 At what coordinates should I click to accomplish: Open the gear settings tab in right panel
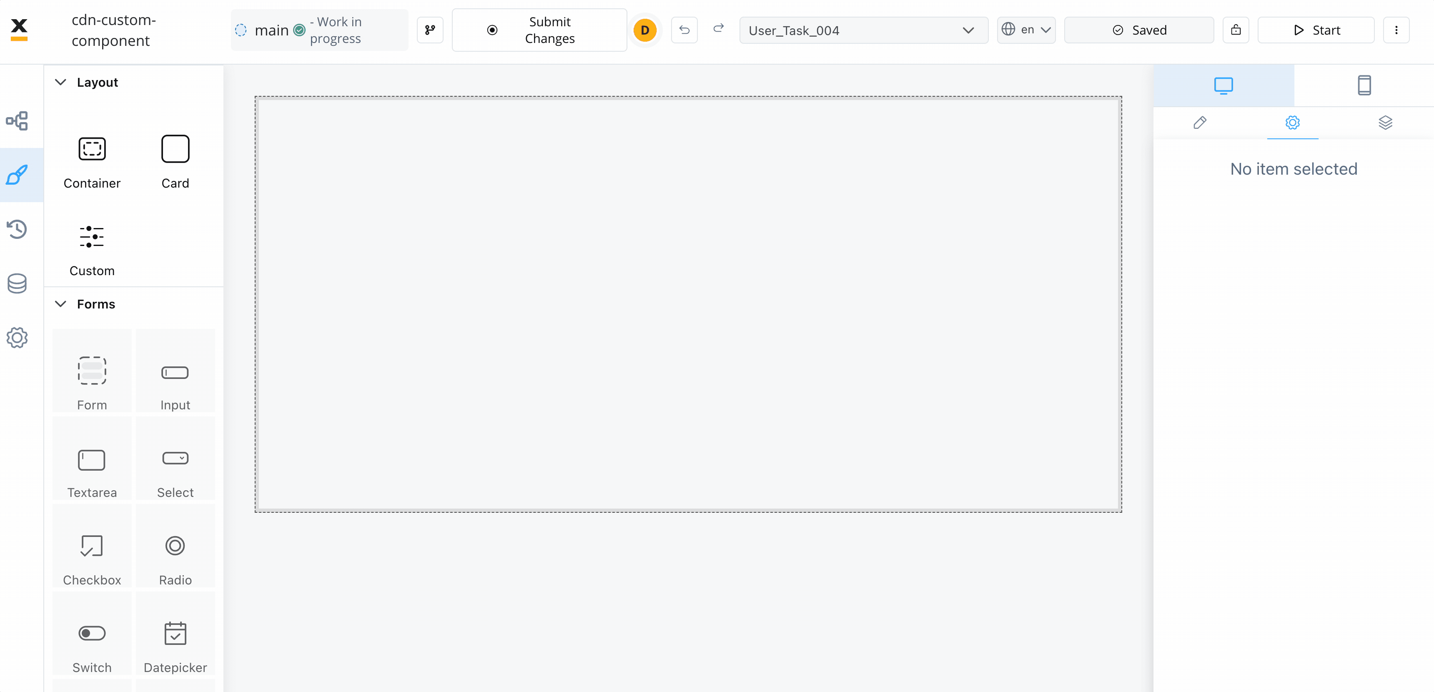tap(1293, 123)
